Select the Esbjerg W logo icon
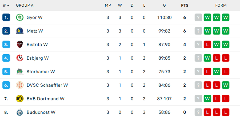240x118 pixels. (x=20, y=58)
